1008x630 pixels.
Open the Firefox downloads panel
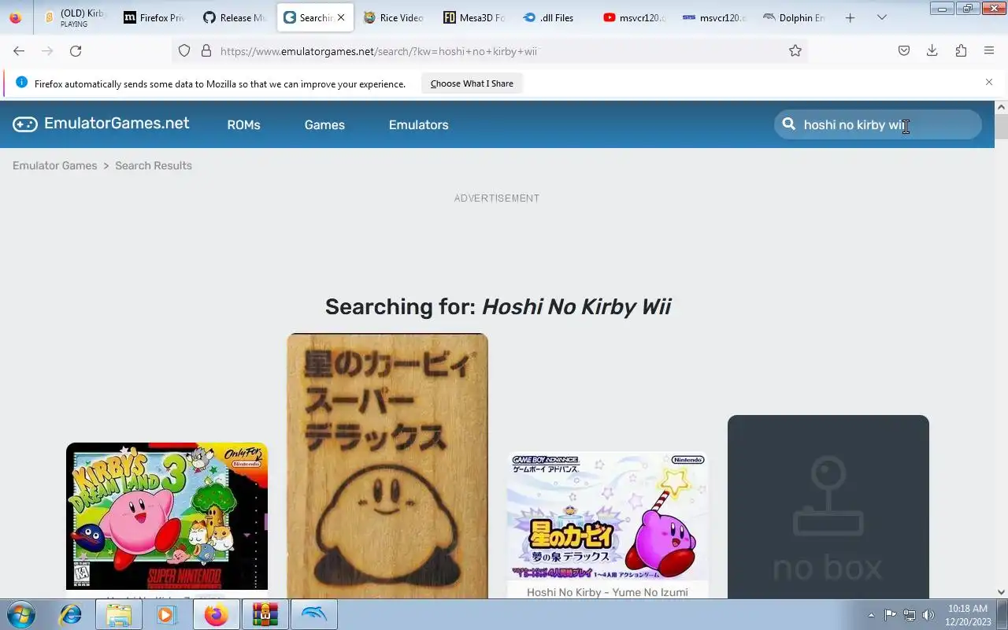click(x=932, y=50)
